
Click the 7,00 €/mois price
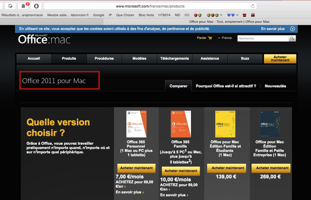tap(130, 177)
